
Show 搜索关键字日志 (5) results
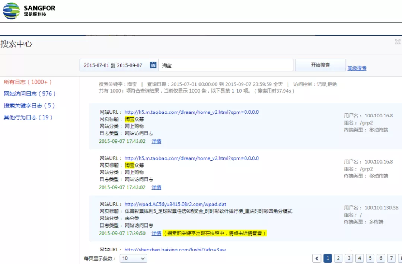29,106
